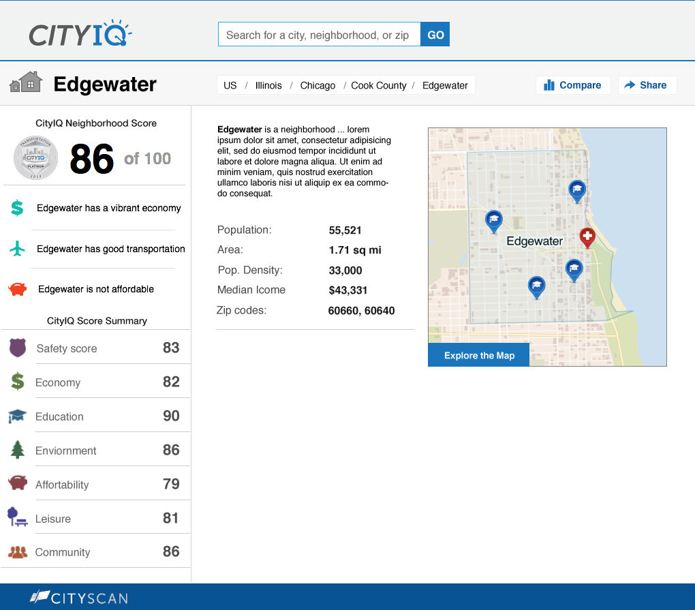
Task: Click the house icon beside Edgewater title
Action: (x=26, y=84)
